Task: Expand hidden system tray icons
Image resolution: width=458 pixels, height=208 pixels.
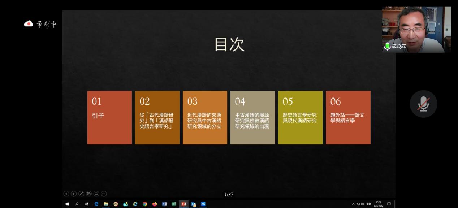Action: point(353,204)
